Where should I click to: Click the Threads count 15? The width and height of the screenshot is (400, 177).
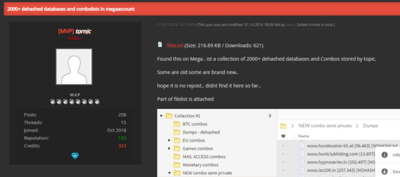tap(123, 123)
